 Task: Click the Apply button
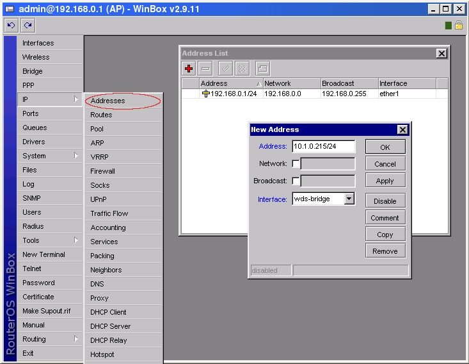click(385, 181)
